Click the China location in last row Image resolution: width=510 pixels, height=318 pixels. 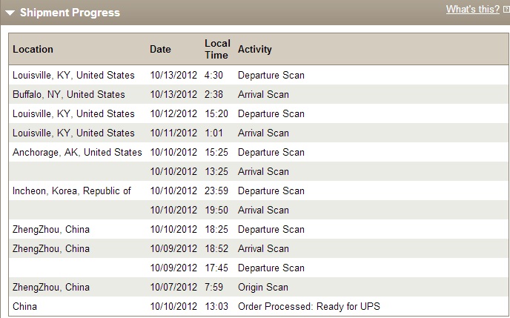24,306
